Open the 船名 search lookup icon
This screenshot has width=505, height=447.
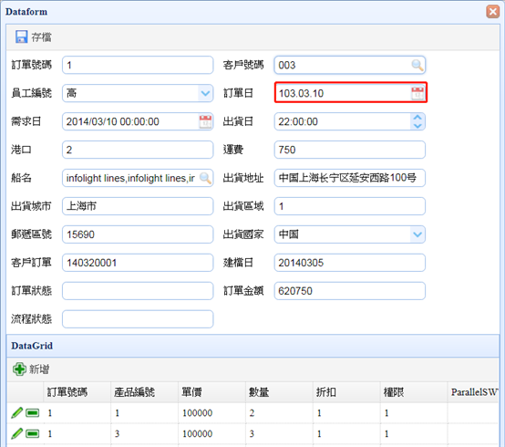[x=205, y=178]
